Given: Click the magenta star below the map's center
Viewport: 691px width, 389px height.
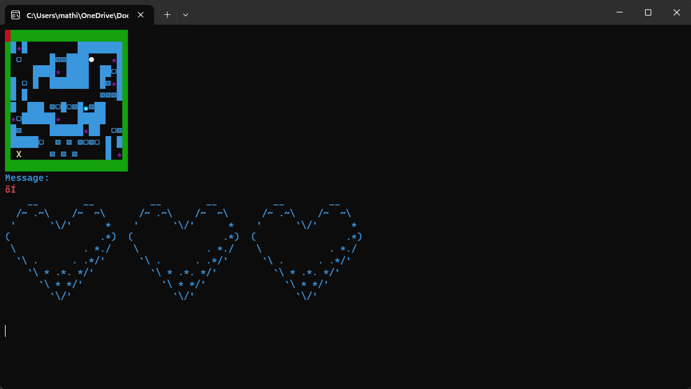Looking at the screenshot, I should pos(86,131).
